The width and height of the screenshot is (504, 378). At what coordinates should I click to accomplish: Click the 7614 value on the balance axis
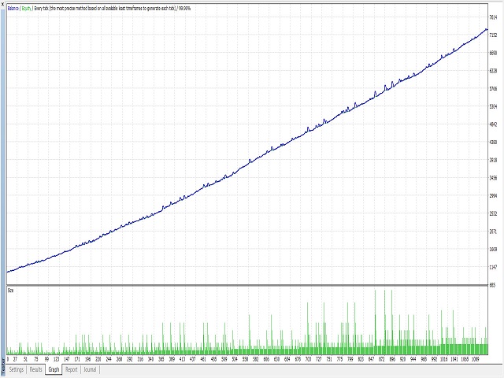(x=493, y=17)
